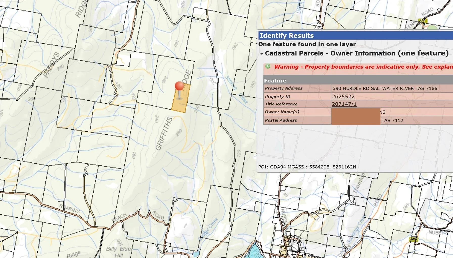
Task: Click the Property Address value cell
Action: click(x=384, y=88)
